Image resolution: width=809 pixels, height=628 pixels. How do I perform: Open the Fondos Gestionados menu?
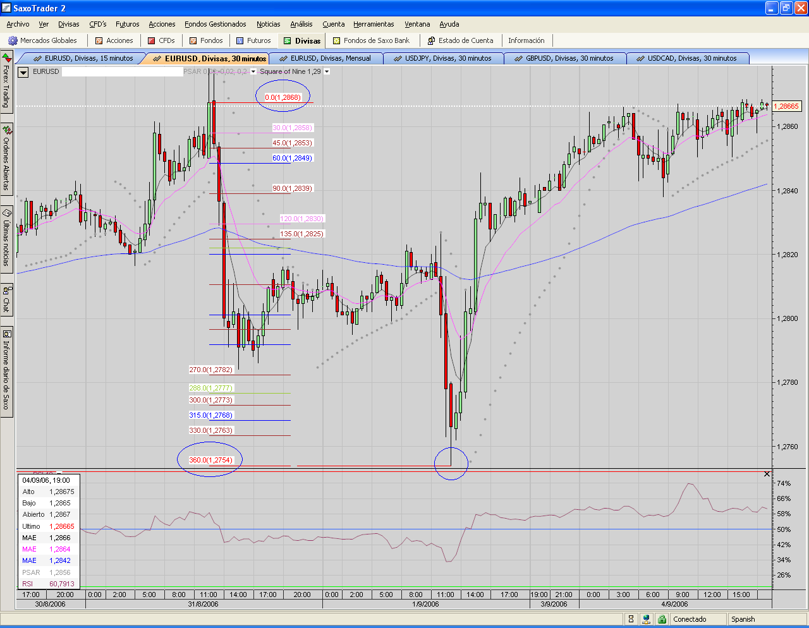(216, 24)
